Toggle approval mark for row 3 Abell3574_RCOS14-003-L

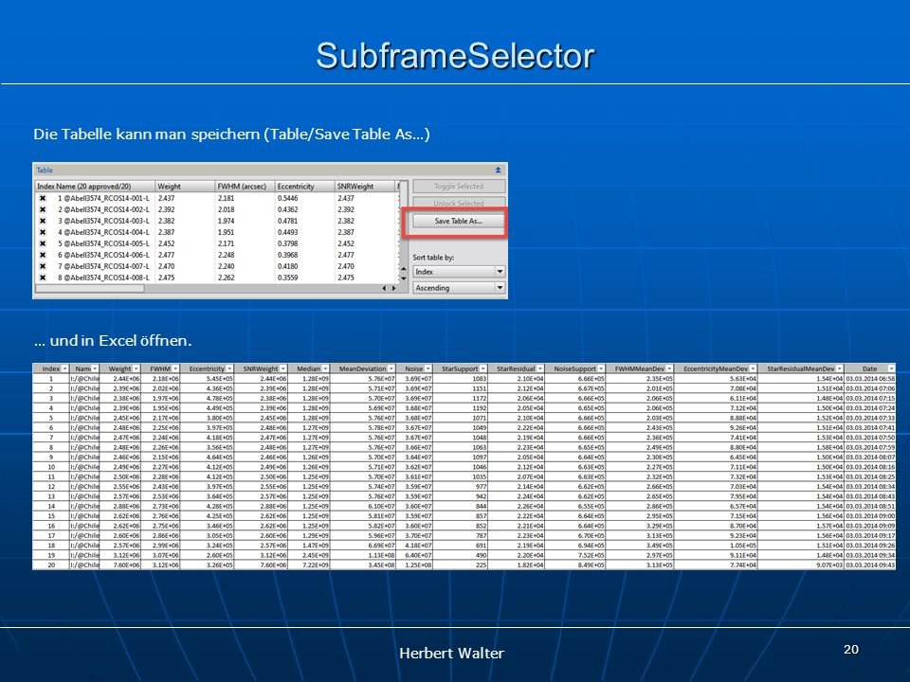pos(43,221)
